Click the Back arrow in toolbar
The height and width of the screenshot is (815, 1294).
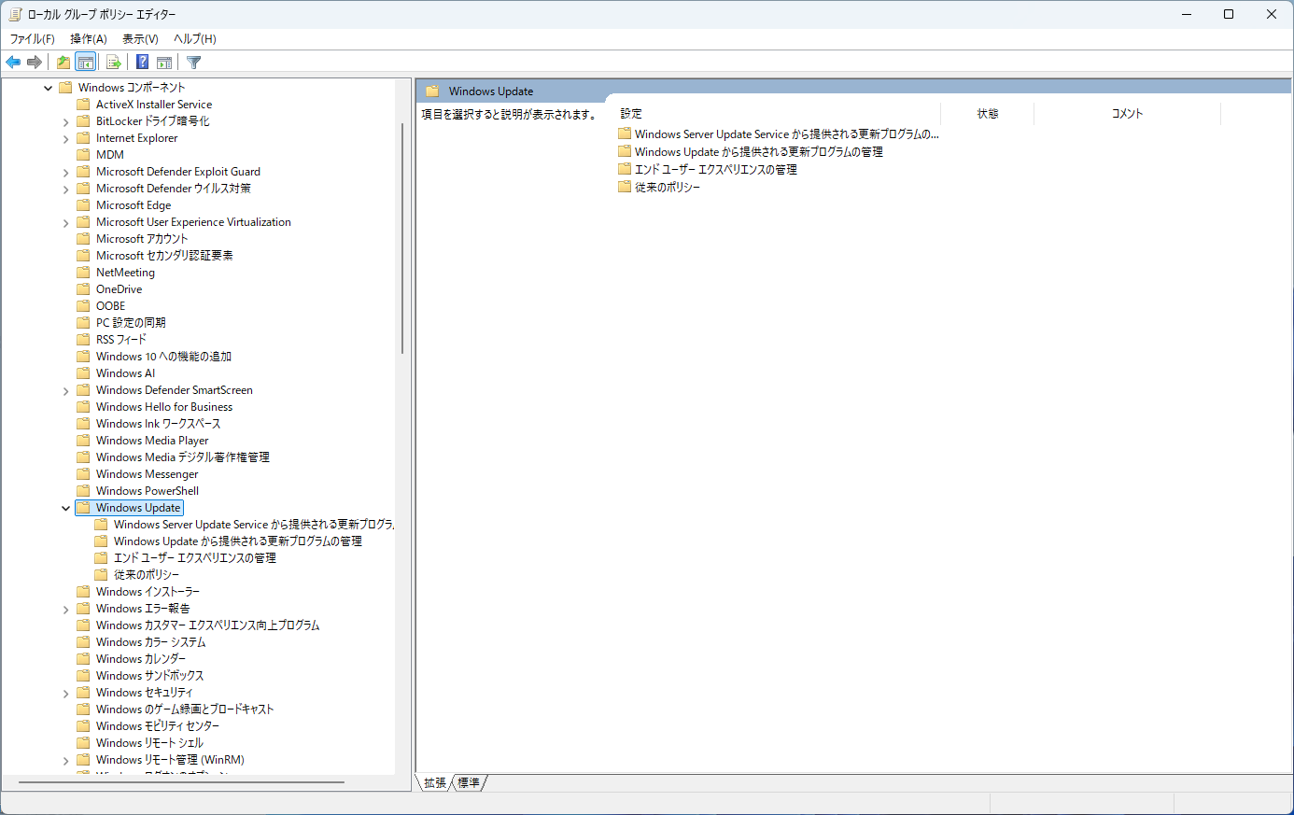(13, 63)
